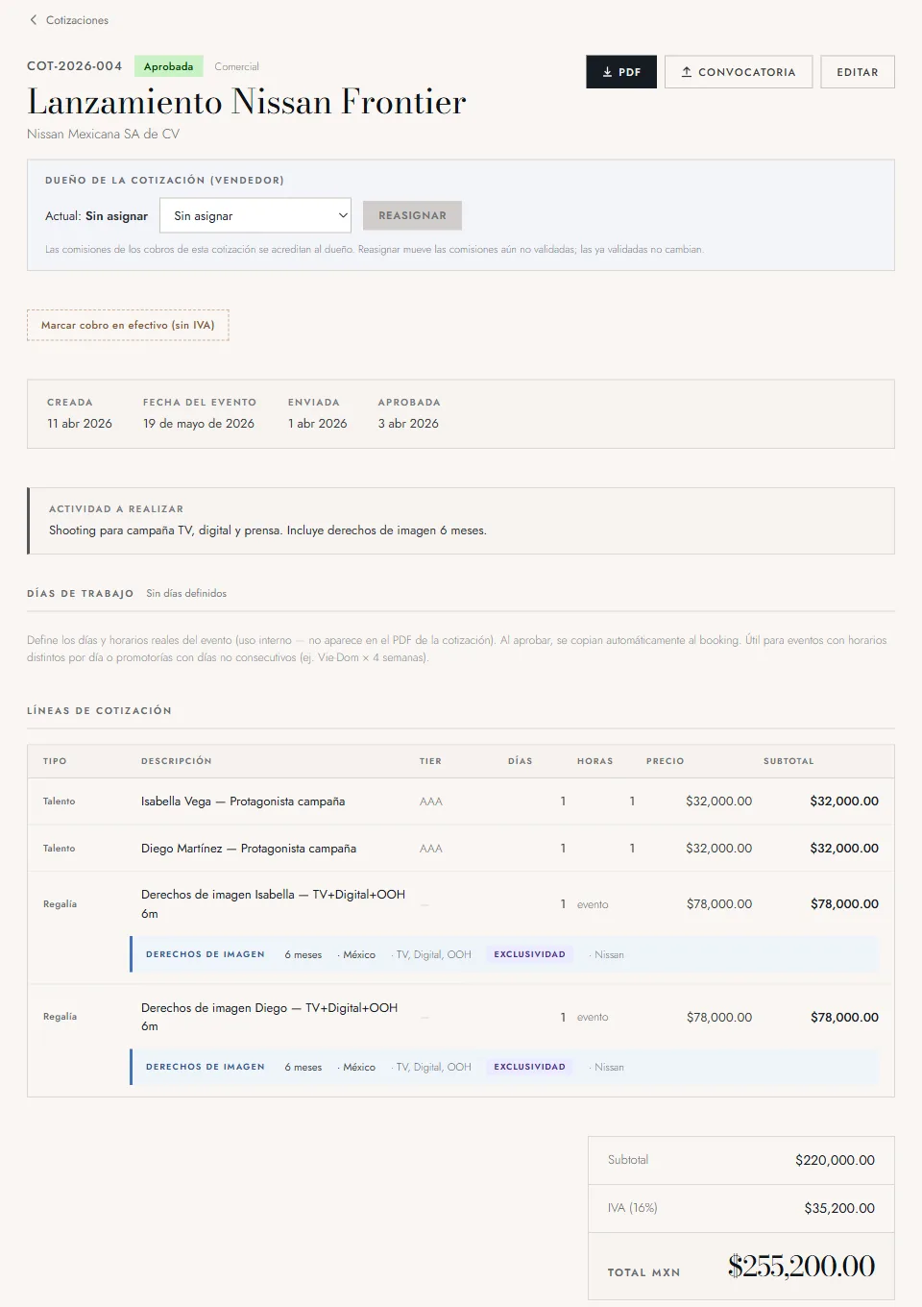Image resolution: width=922 pixels, height=1307 pixels.
Task: Click Derechos de imagen Diego line description
Action: tap(269, 1017)
